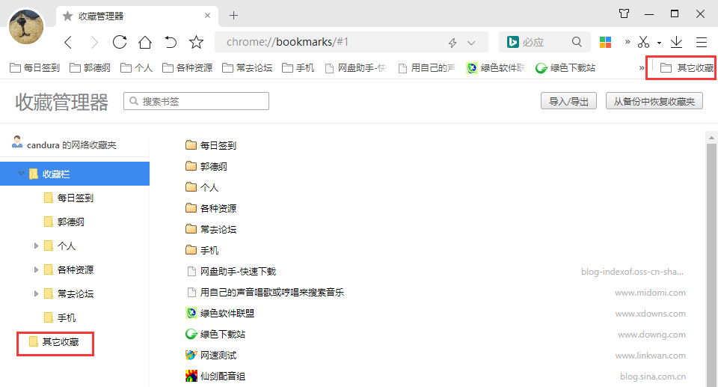Open 网盘助手 bookmark in bookmarks bar
This screenshot has width=718, height=387.
(355, 68)
